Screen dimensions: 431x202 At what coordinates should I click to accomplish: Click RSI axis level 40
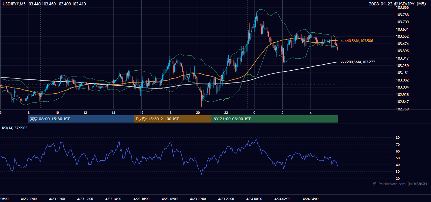pos(398,165)
